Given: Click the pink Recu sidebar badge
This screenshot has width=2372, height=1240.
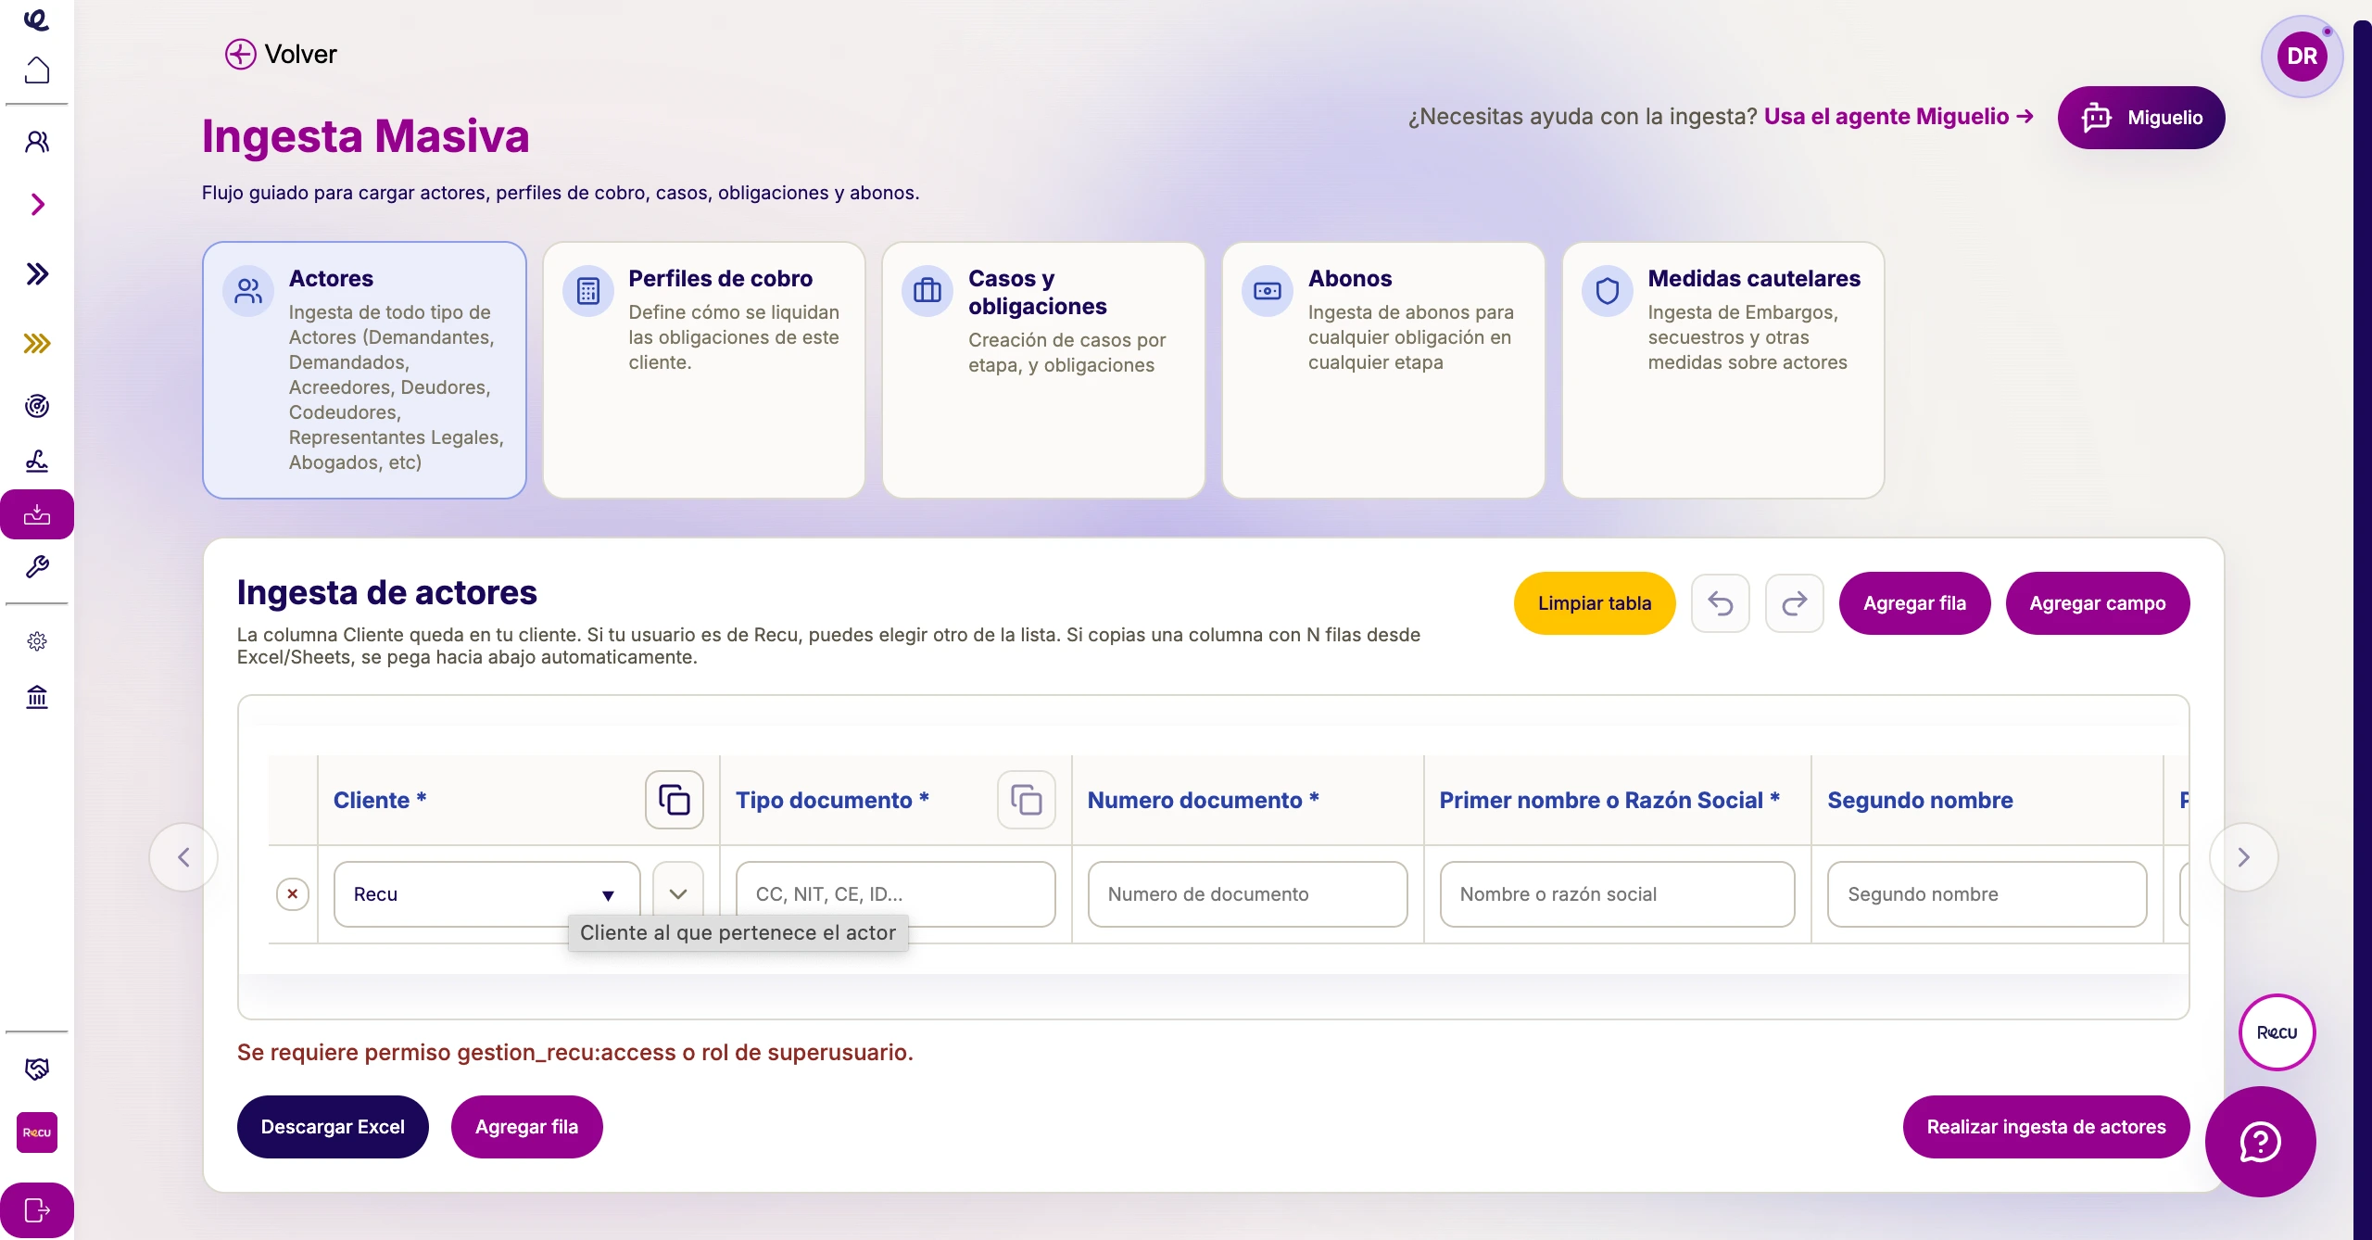Looking at the screenshot, I should click(37, 1132).
